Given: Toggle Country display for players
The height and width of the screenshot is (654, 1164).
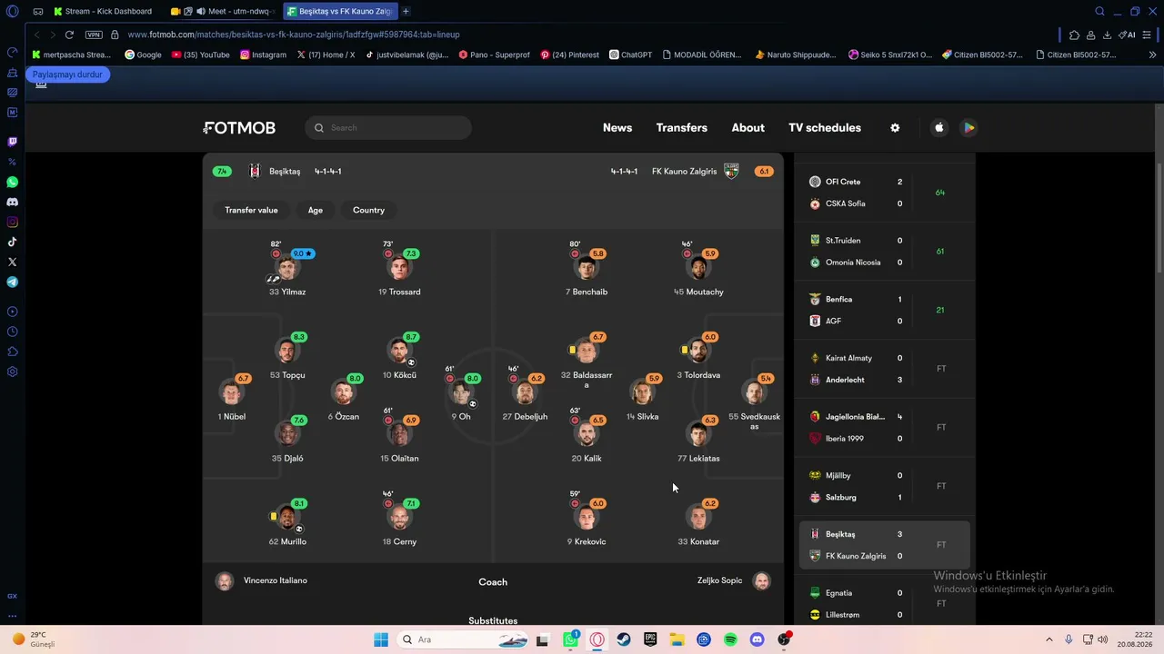Looking at the screenshot, I should [x=368, y=210].
